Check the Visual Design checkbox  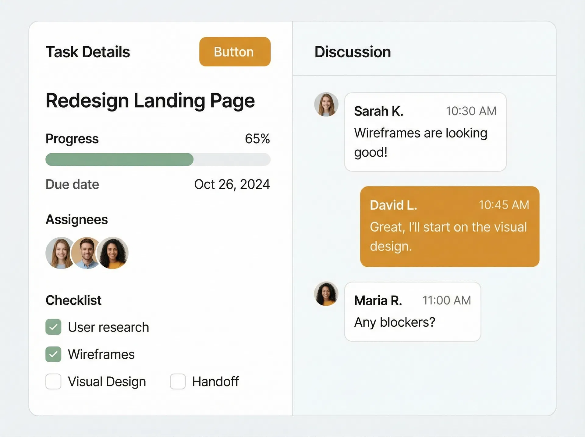tap(53, 382)
